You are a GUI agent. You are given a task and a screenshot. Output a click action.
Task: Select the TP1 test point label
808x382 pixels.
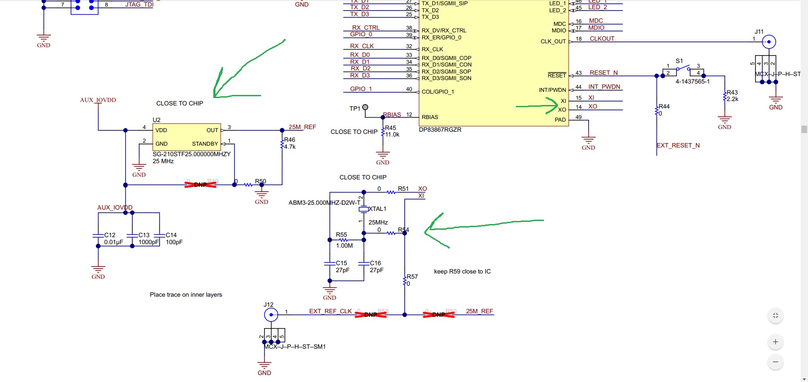pyautogui.click(x=355, y=109)
